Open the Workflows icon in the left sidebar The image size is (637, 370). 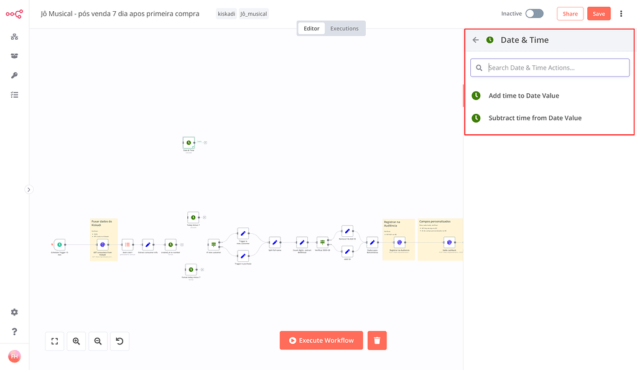click(x=14, y=37)
